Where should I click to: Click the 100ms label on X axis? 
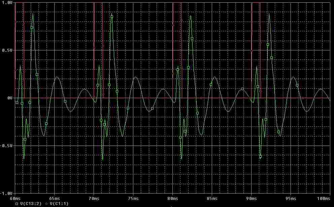point(324,199)
